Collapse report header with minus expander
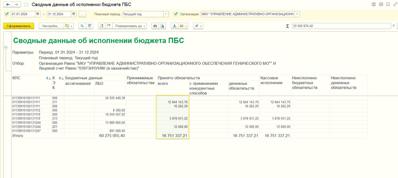Viewport: 398px width, 178px height. tap(6, 47)
